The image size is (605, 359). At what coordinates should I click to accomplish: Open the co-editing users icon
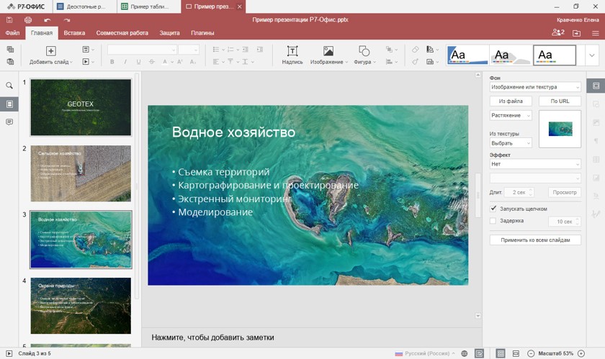558,33
